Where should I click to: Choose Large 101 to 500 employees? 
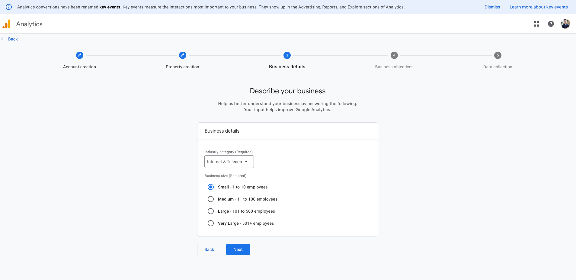point(211,211)
